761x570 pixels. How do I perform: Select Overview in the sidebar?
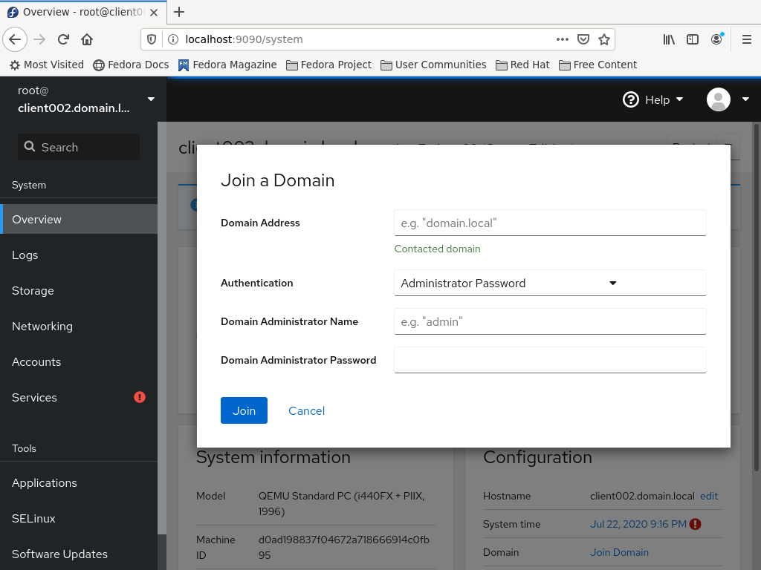tap(79, 219)
